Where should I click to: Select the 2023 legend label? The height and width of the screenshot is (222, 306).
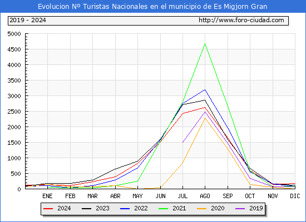[x=102, y=208]
